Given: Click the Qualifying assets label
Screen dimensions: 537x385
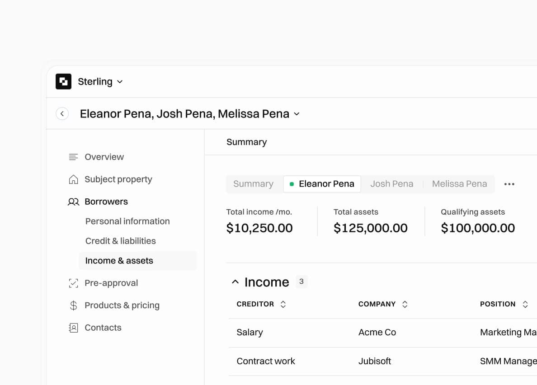Looking at the screenshot, I should 473,212.
